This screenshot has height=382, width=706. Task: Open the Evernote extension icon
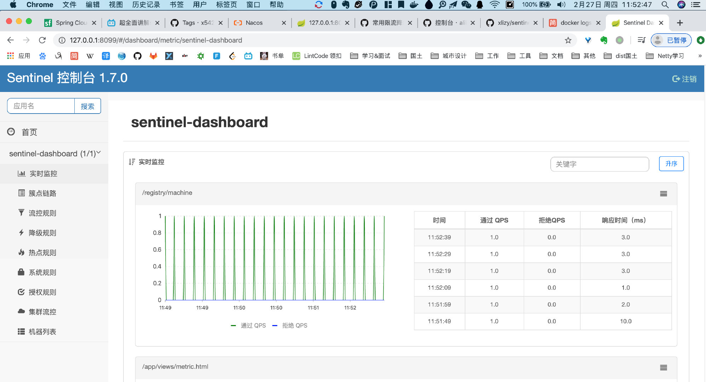(604, 40)
